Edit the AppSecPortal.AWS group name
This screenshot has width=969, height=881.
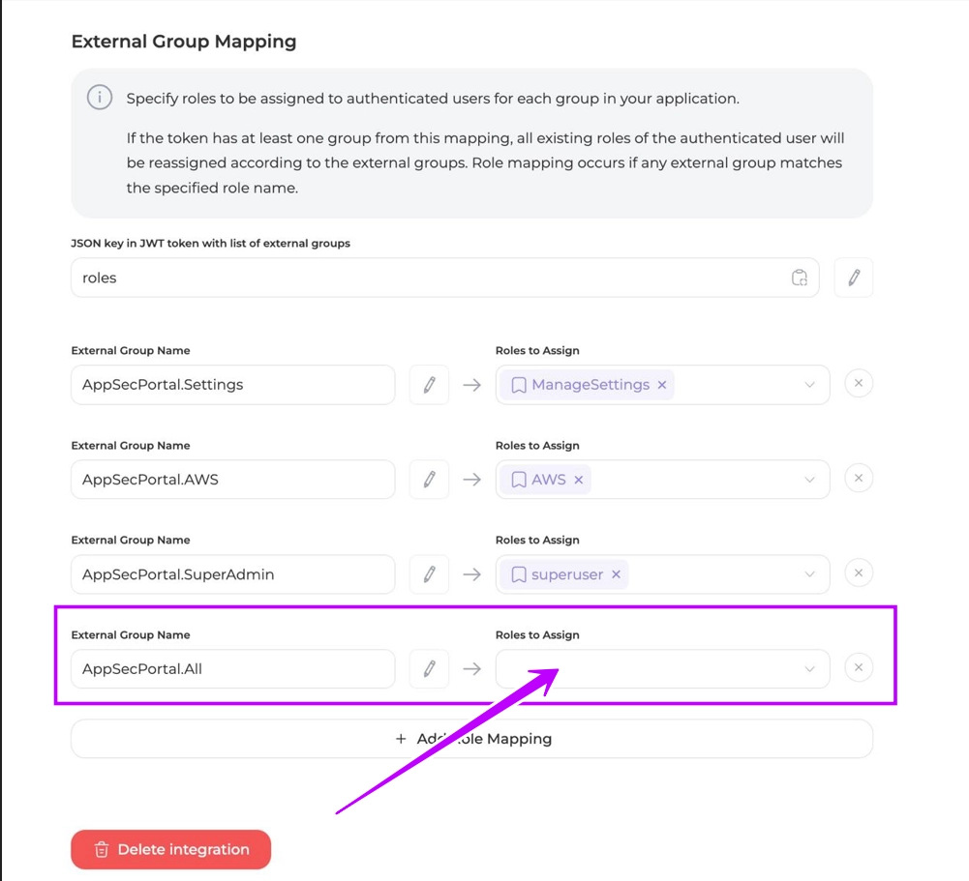(429, 480)
